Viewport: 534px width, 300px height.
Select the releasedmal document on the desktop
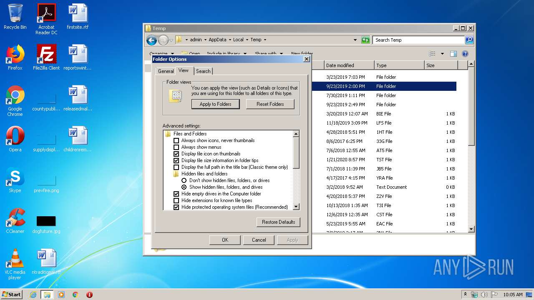[x=78, y=98]
